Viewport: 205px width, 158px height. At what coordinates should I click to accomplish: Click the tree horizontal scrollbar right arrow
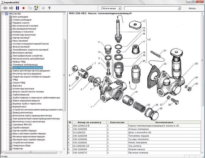[x=61, y=152]
